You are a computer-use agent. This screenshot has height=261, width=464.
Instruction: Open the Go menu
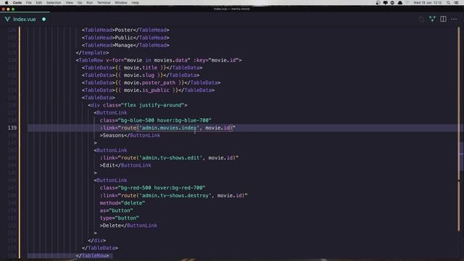pyautogui.click(x=80, y=3)
